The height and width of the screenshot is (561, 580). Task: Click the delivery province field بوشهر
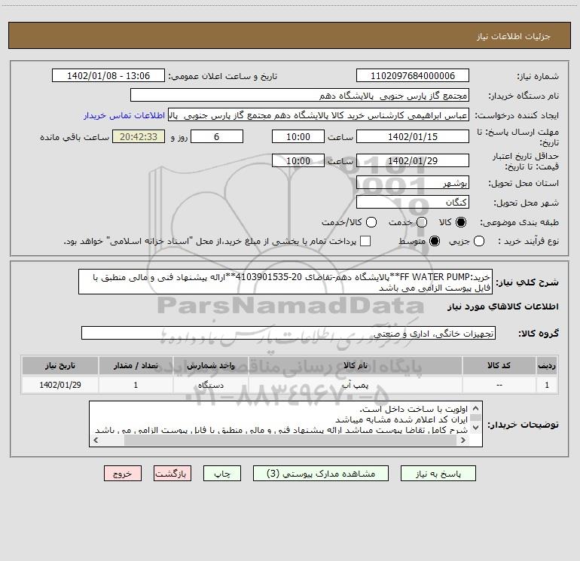pos(413,183)
